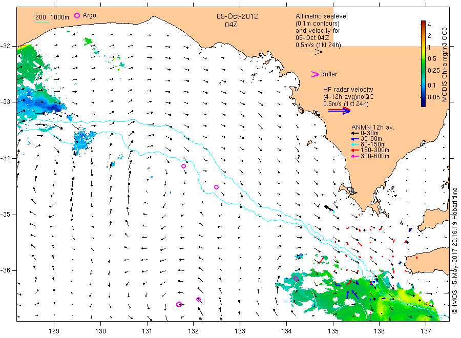
Task: Click the longitude axis label '130'
Action: pyautogui.click(x=100, y=331)
